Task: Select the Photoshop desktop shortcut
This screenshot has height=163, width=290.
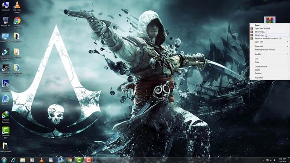Action: coord(5,86)
